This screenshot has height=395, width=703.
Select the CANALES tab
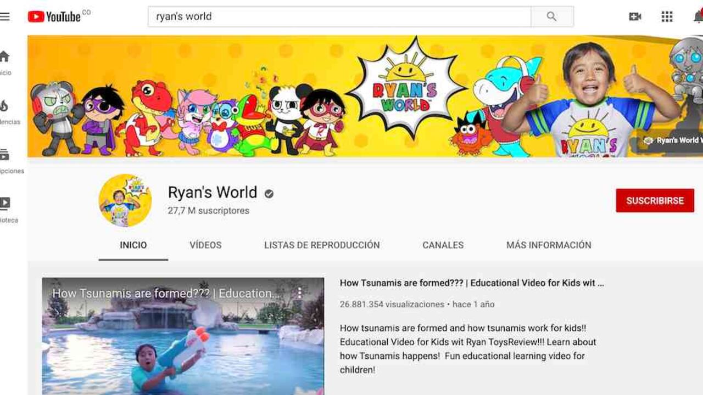[x=443, y=245]
